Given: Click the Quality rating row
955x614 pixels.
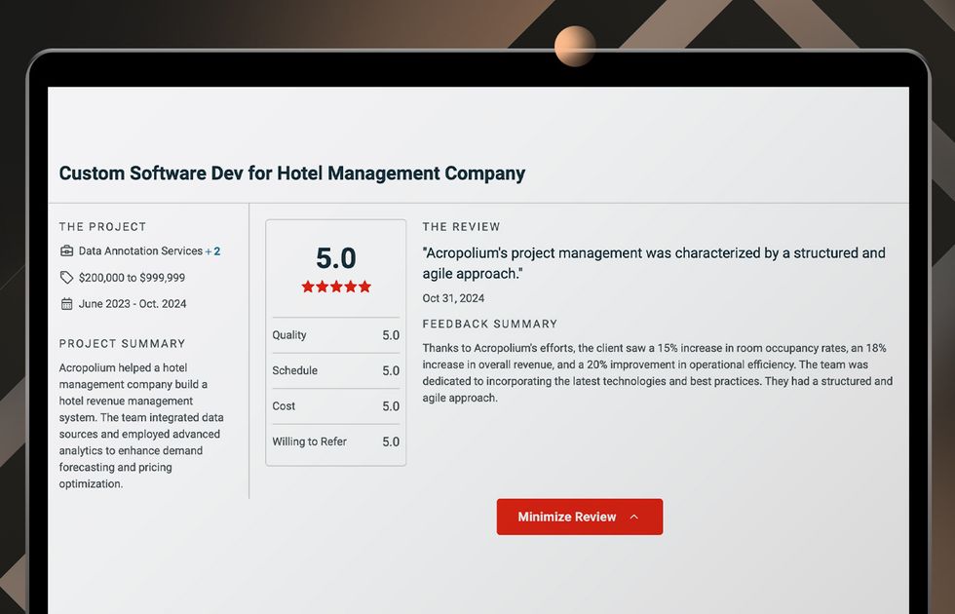Looking at the screenshot, I should click(x=335, y=335).
